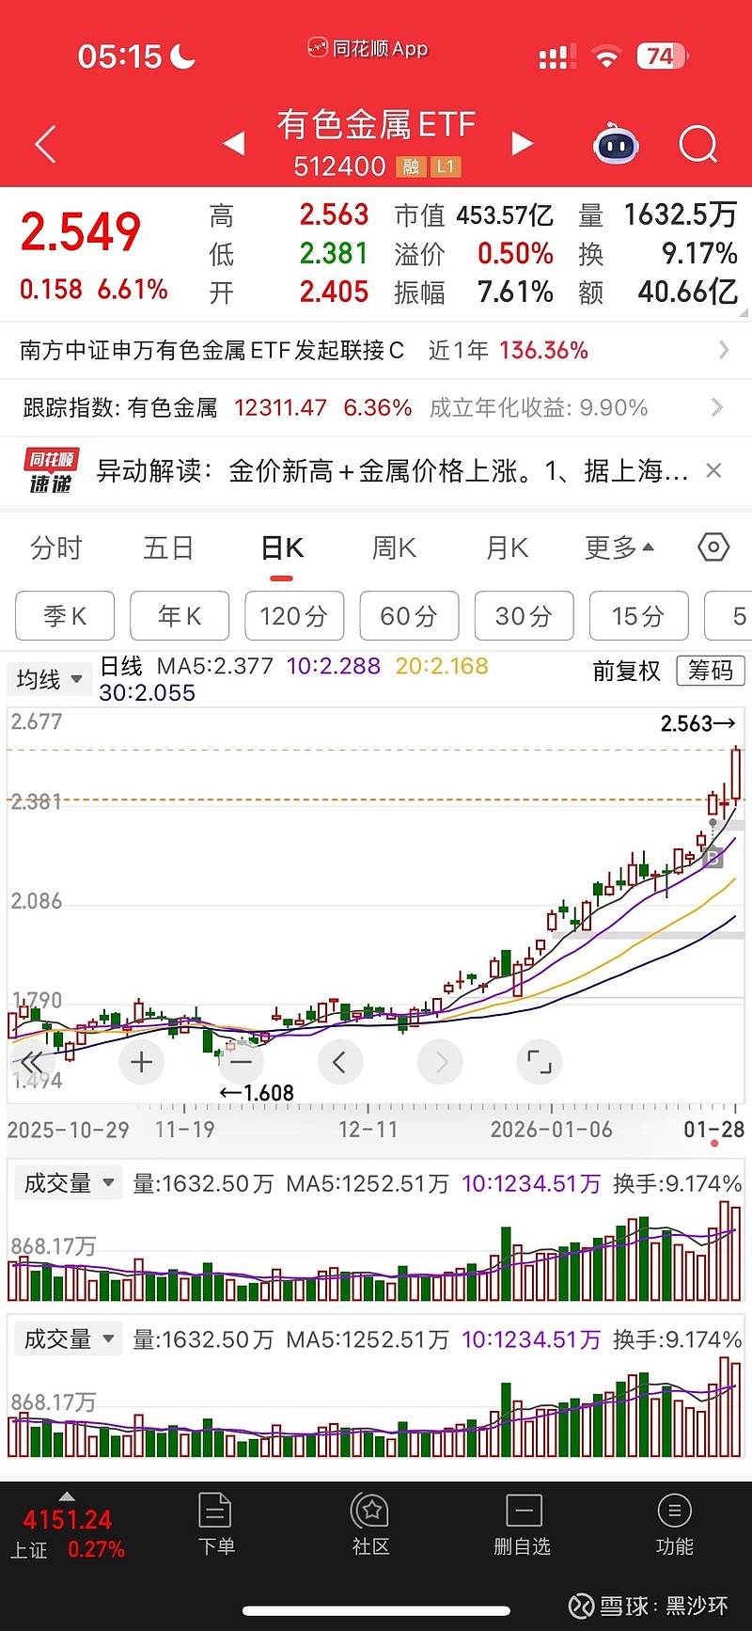This screenshot has width=752, height=1631.
Task: Tap the 同花顺速递 logo
Action: pos(51,471)
